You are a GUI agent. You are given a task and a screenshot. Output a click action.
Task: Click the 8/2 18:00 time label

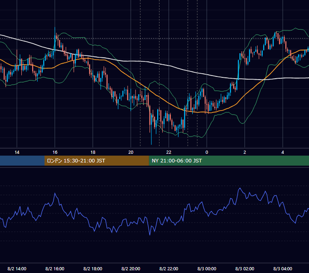(93, 268)
